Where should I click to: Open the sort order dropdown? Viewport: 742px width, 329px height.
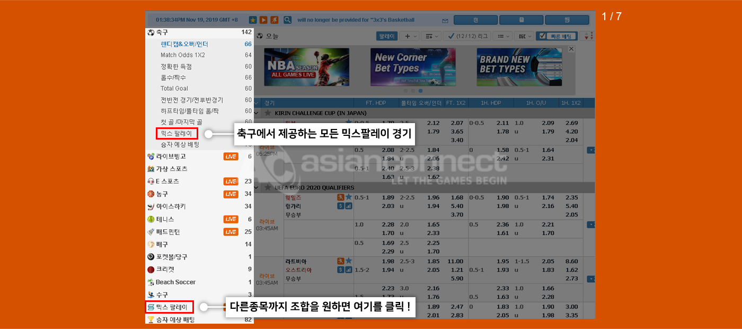[430, 36]
